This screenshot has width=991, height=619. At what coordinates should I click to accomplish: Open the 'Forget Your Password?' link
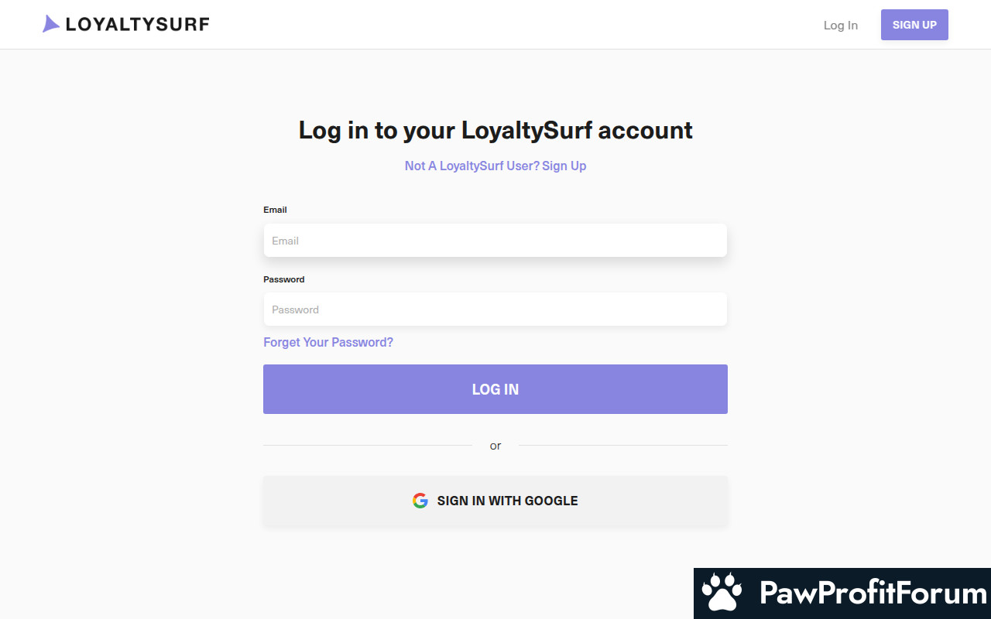tap(328, 342)
